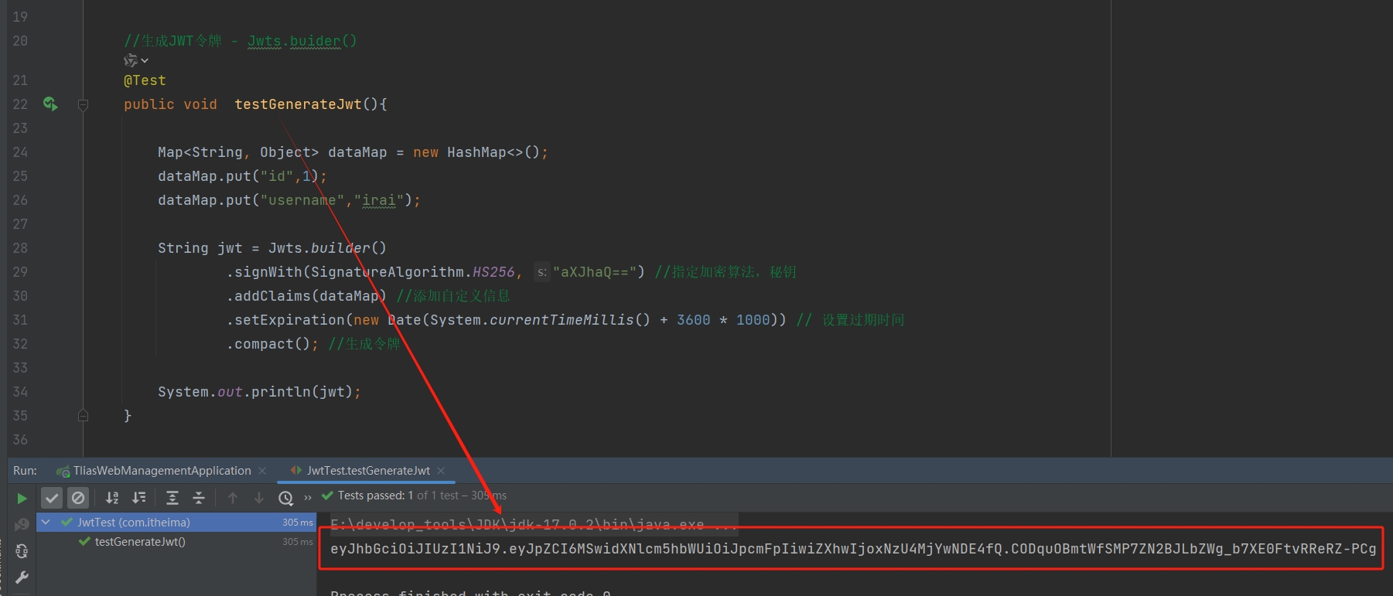Screen dimensions: 1393x596
Task: Toggle the Show Ignored tests button
Action: point(78,498)
